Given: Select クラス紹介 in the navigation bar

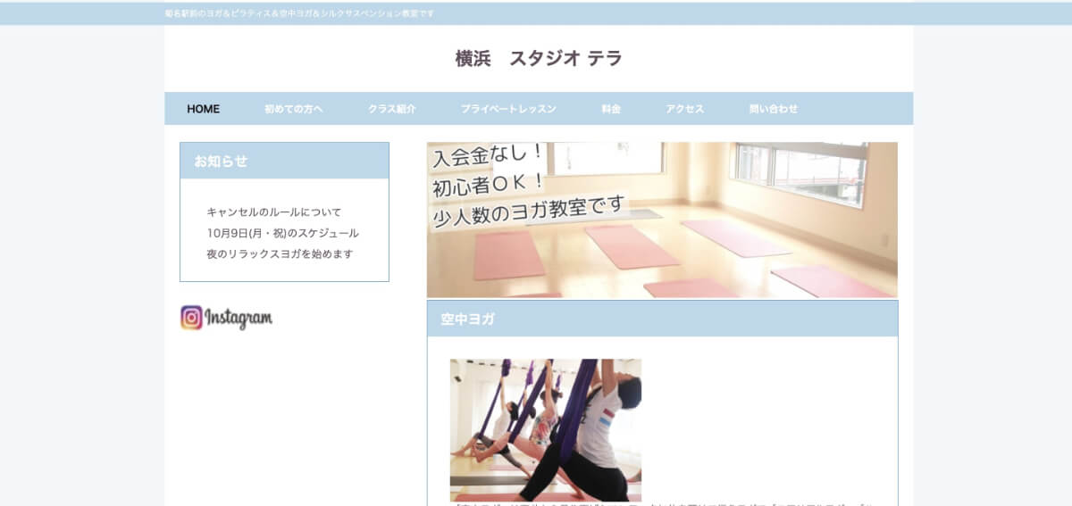Looking at the screenshot, I should (x=392, y=109).
